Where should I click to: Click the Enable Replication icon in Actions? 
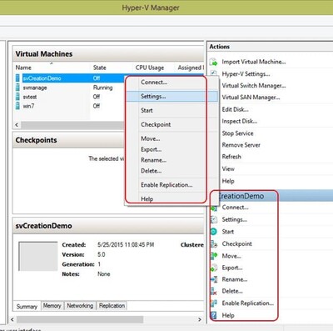[214, 303]
